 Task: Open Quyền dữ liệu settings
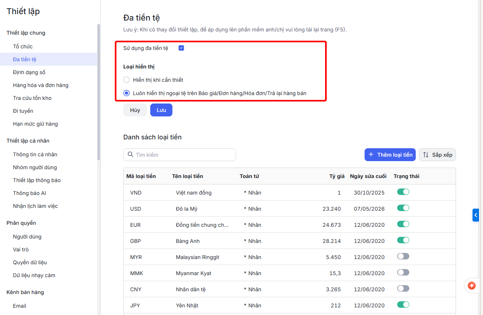point(30,263)
